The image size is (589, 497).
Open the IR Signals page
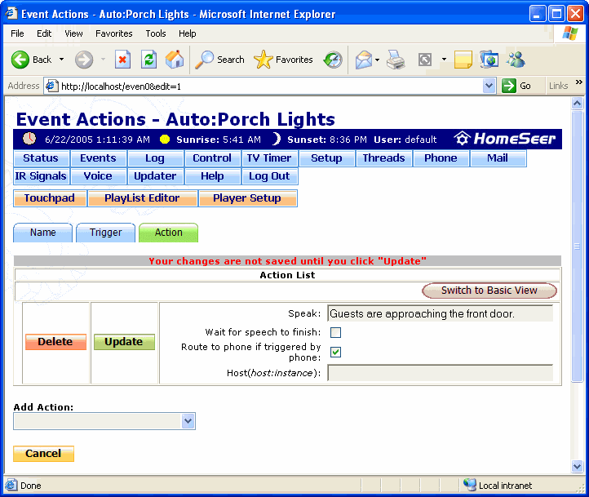[42, 176]
